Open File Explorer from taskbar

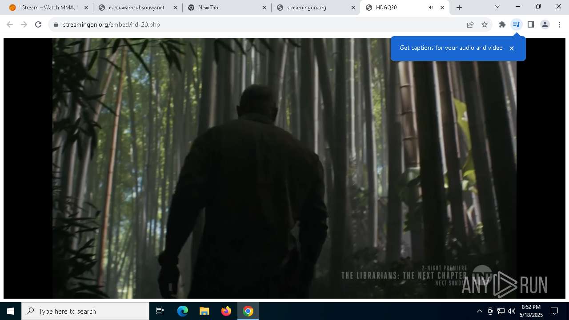[x=204, y=311]
